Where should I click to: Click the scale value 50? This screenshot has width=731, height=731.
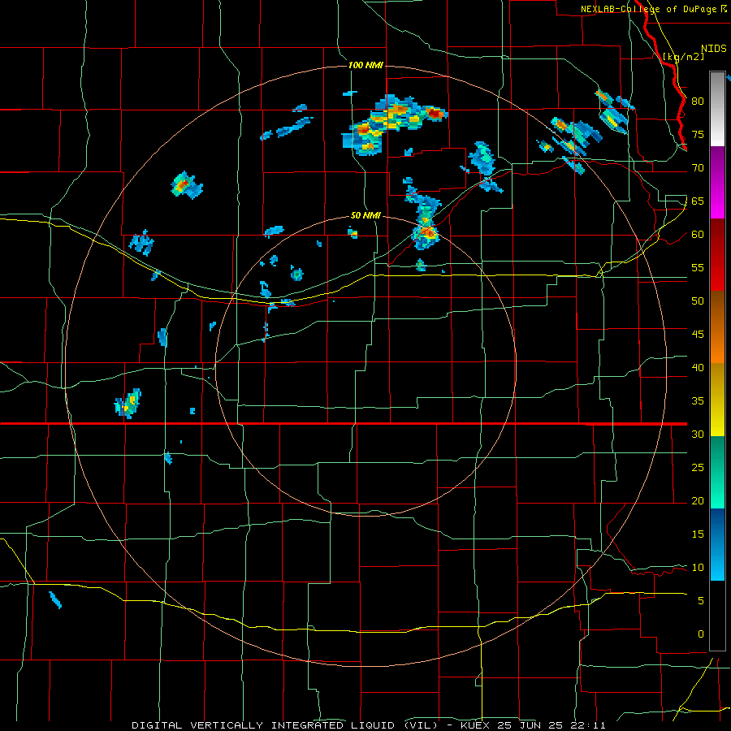(x=698, y=301)
